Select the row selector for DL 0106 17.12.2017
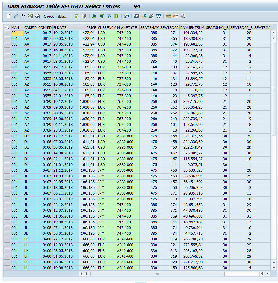The image size is (278, 283). tap(7, 136)
